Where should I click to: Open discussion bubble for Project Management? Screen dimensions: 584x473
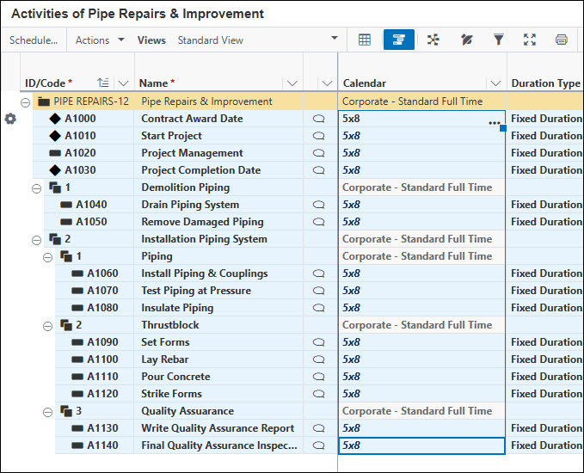pyautogui.click(x=319, y=153)
